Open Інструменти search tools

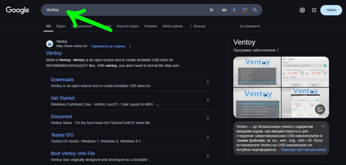point(250,26)
